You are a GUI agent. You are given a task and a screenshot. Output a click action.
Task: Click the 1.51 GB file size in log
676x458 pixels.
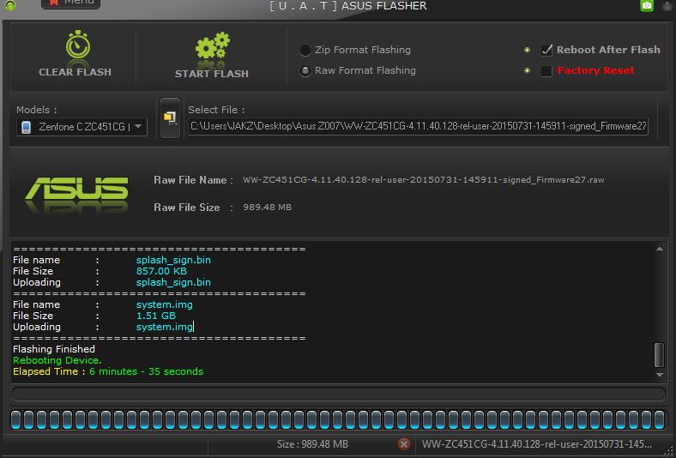tap(155, 316)
